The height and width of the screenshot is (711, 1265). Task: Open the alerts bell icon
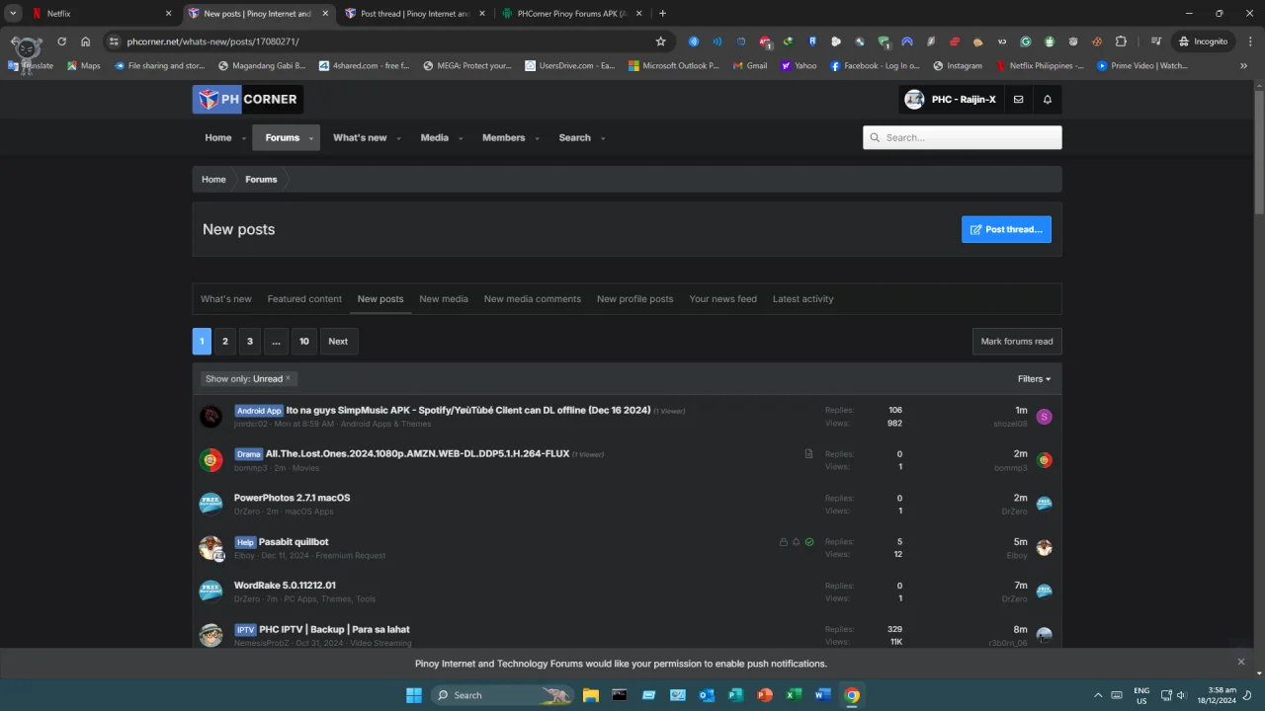pos(1048,100)
